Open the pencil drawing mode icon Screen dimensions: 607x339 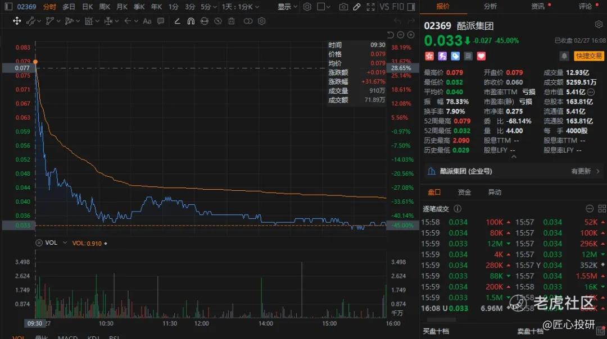click(x=357, y=7)
